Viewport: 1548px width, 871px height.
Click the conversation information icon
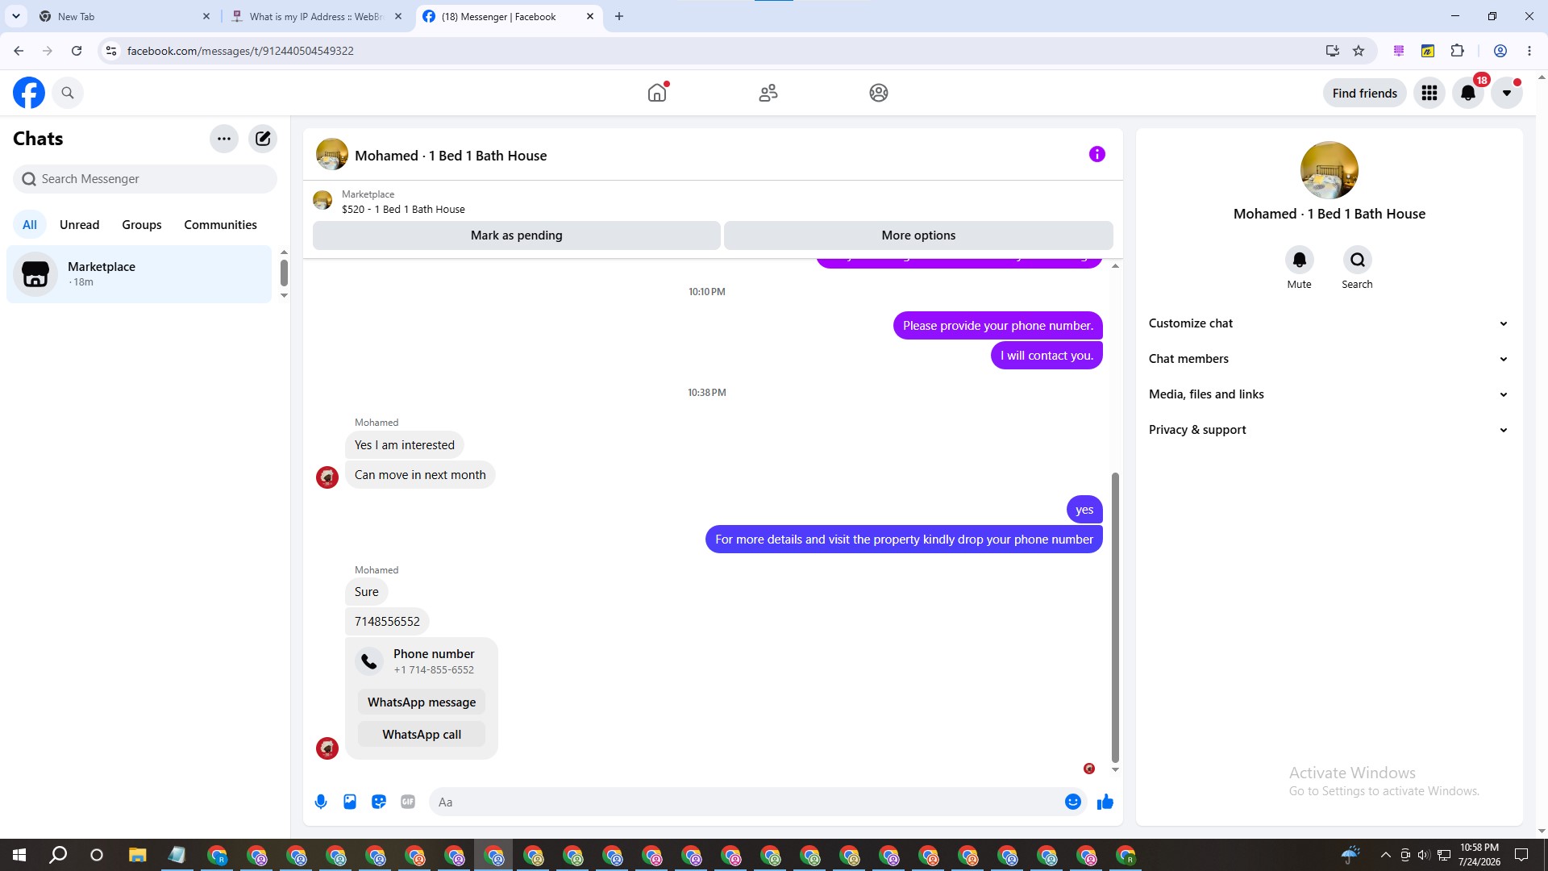[x=1097, y=154]
